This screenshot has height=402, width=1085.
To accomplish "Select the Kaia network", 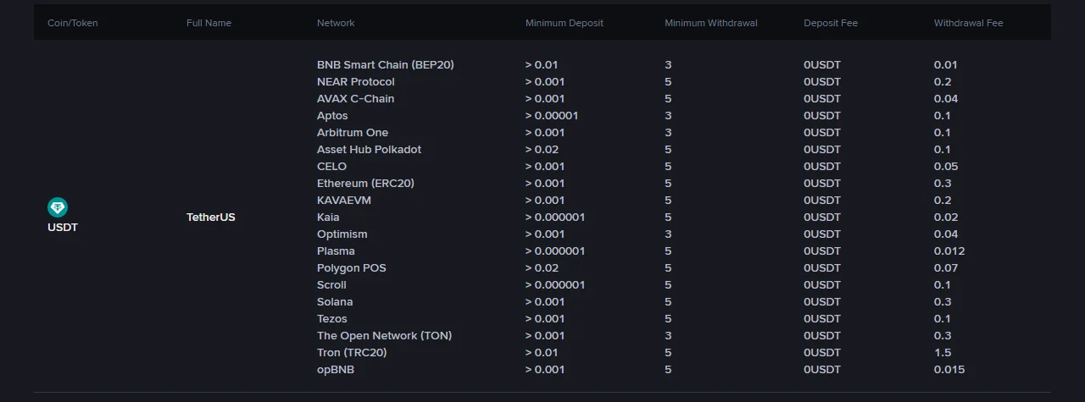I will [x=328, y=218].
